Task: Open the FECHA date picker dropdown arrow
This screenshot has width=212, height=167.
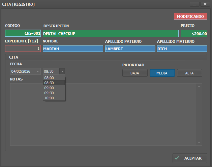Action: 38,71
